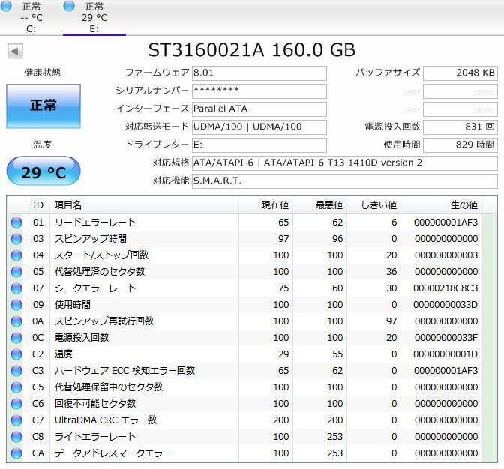Click the 項目名 column header
This screenshot has width=504, height=469.
coord(67,205)
